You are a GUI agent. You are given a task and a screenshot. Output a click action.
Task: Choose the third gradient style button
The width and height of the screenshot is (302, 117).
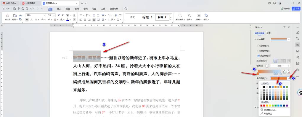pos(284,61)
